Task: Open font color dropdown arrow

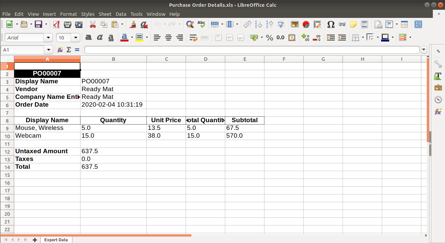Action: 132,37
